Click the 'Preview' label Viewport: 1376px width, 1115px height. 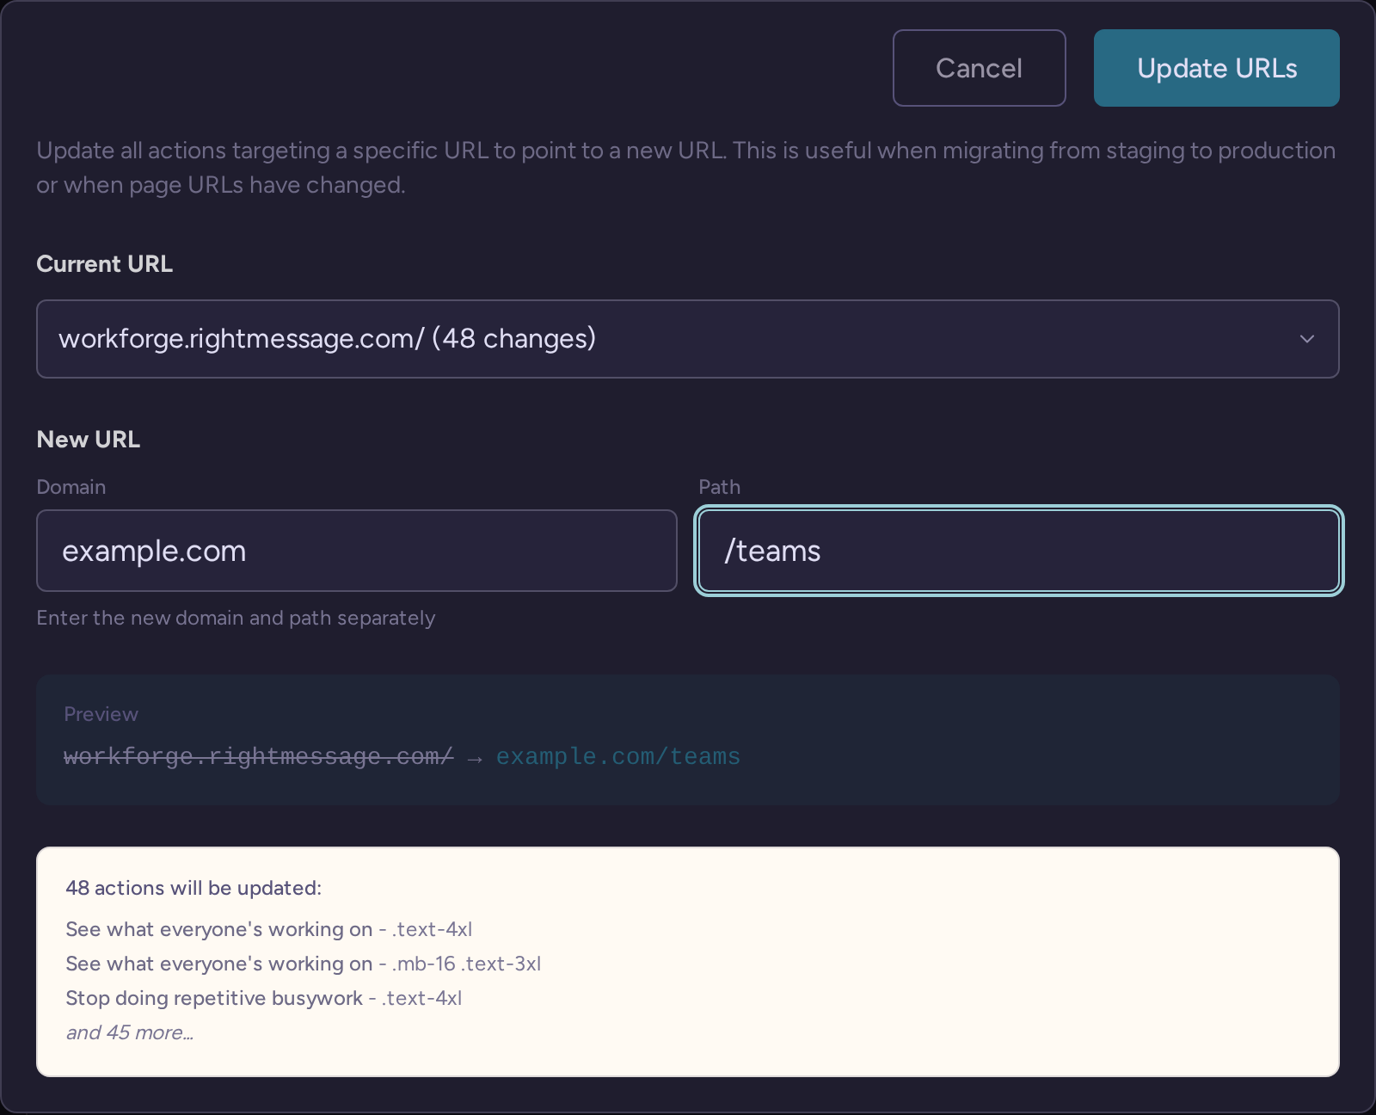pyautogui.click(x=101, y=714)
